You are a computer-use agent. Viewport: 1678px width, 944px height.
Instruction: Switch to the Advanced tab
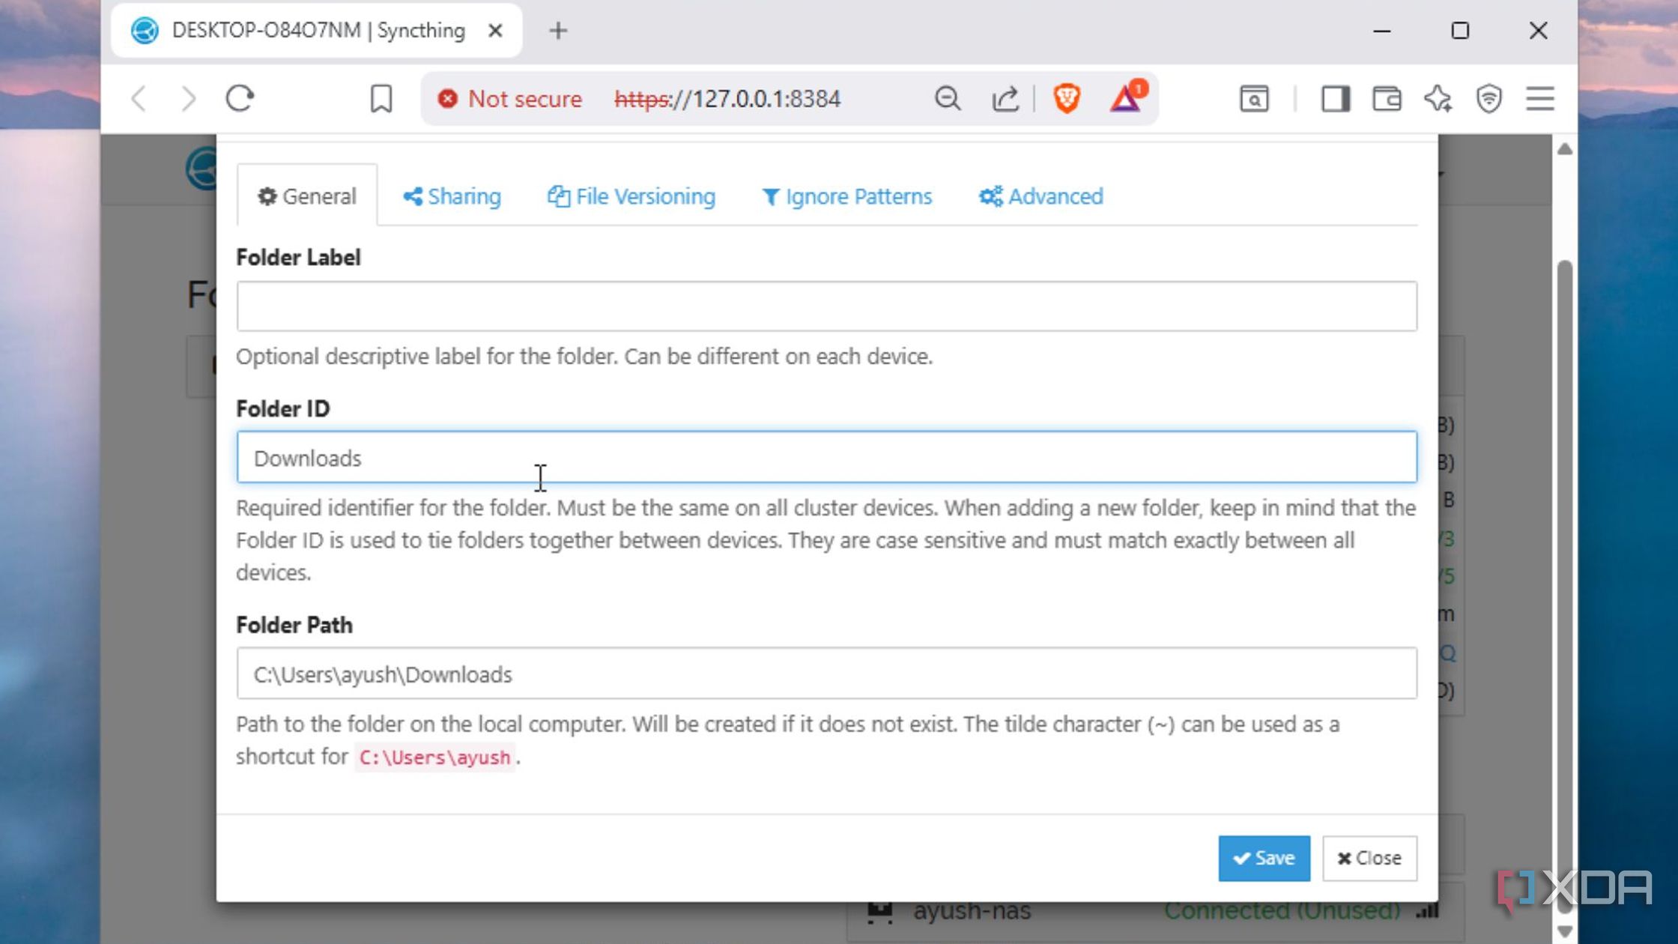pos(1041,196)
